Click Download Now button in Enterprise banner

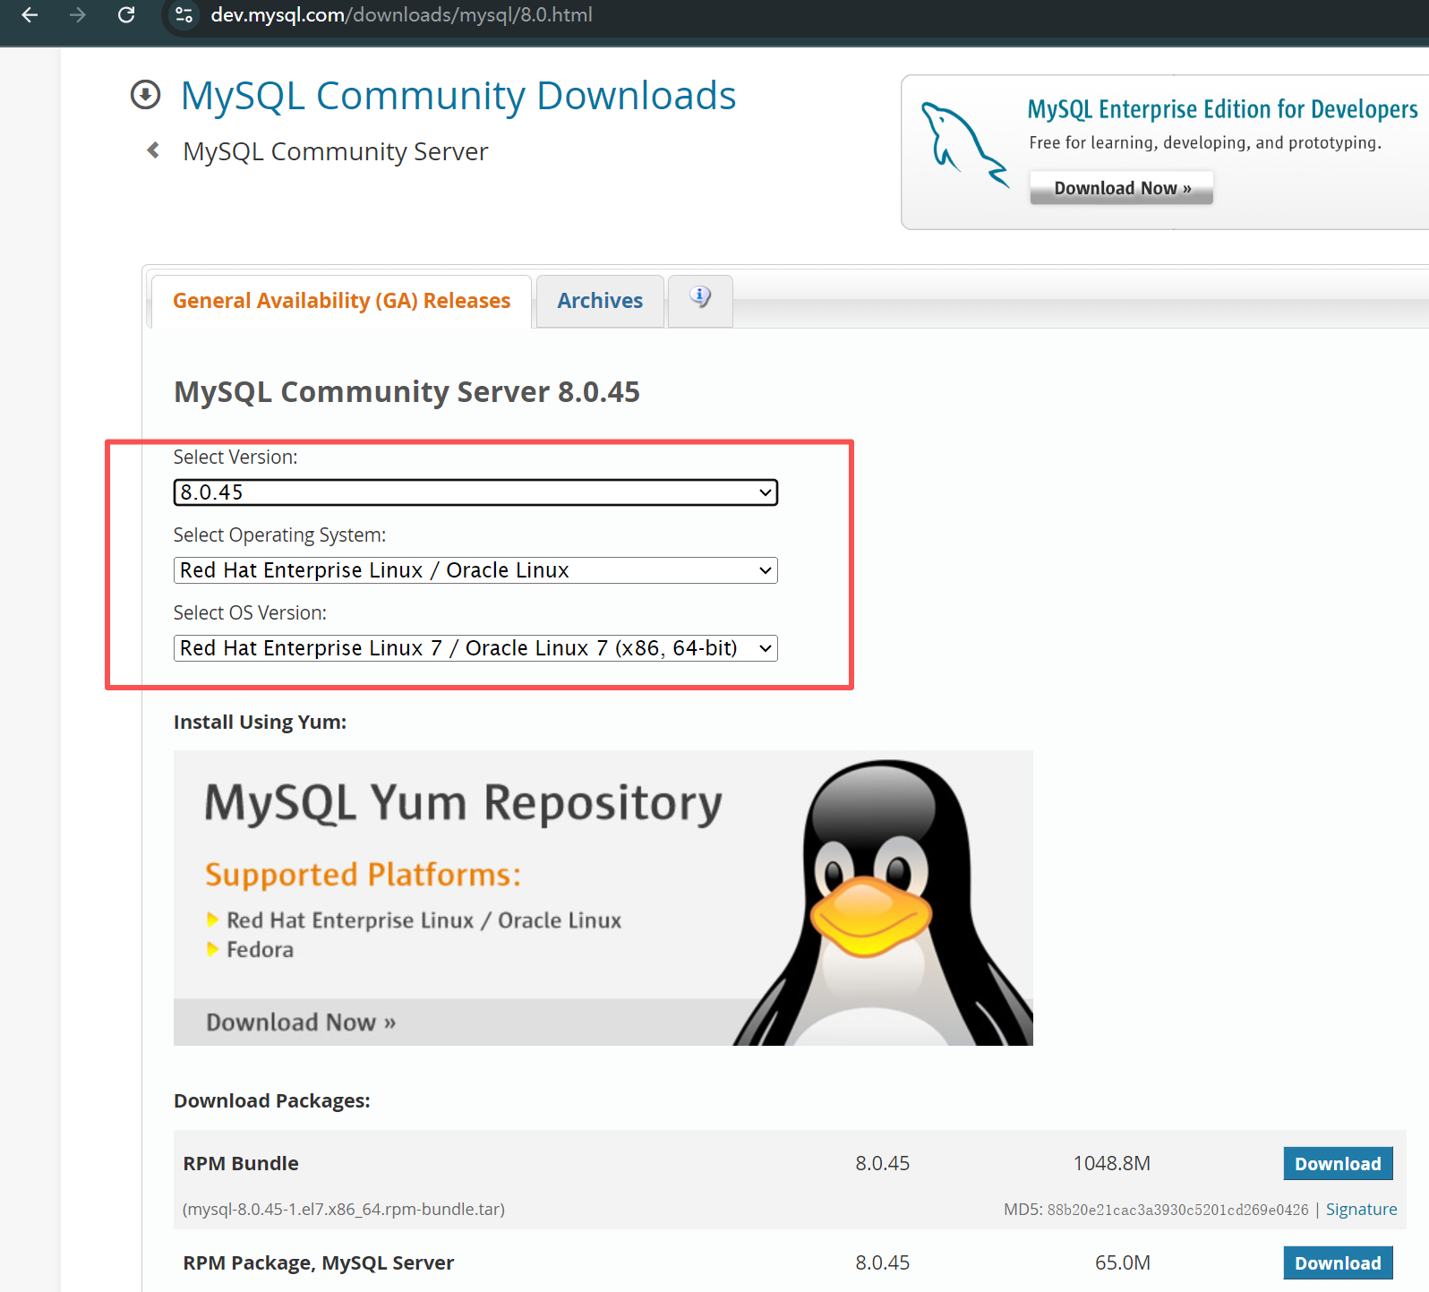tap(1122, 188)
